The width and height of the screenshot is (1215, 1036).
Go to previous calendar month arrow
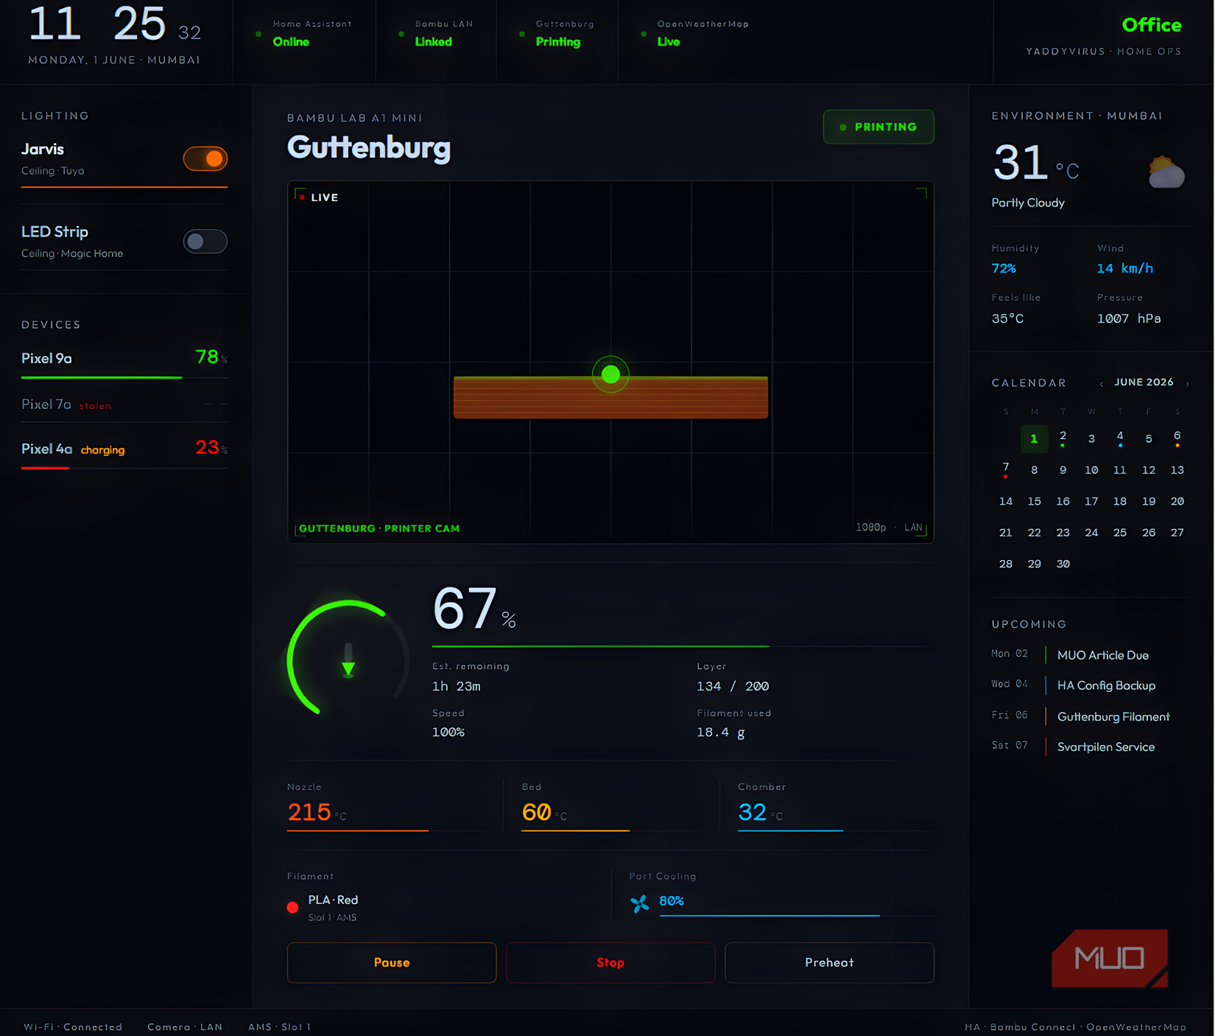[x=1101, y=383]
